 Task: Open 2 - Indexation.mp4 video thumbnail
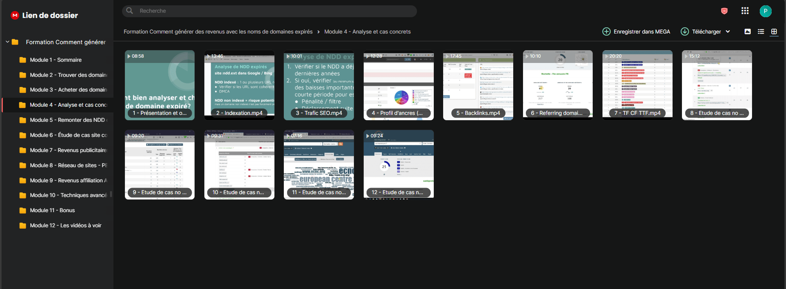tap(239, 85)
